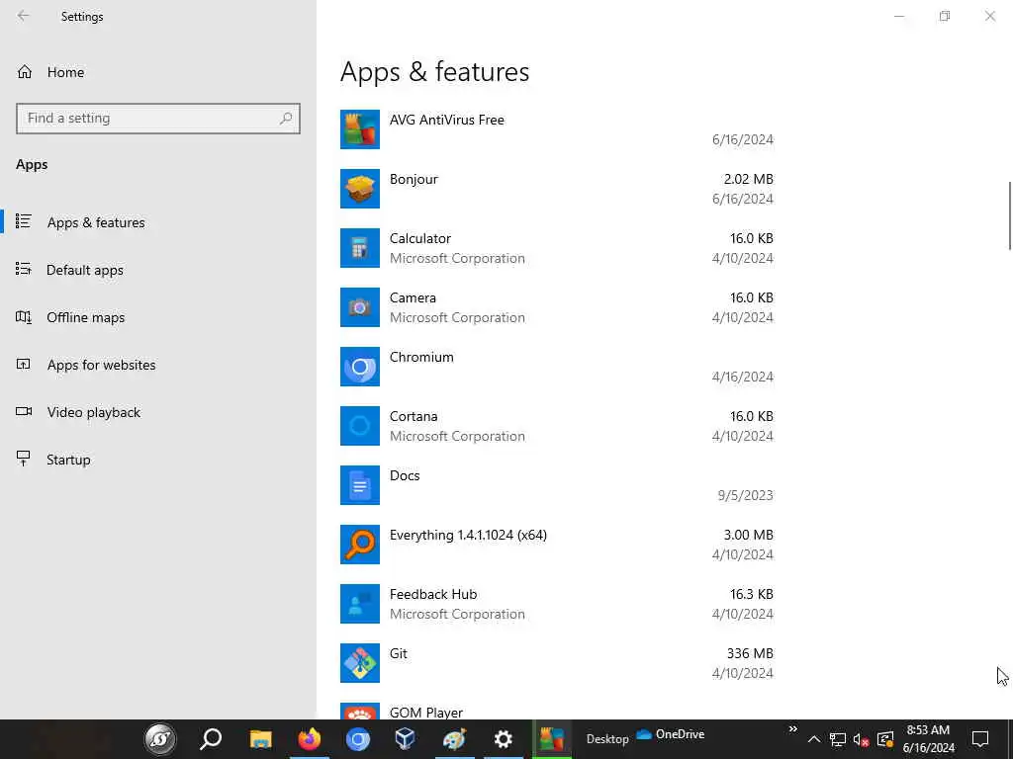Open the Action Center notifications icon
The height and width of the screenshot is (759, 1013).
980,739
